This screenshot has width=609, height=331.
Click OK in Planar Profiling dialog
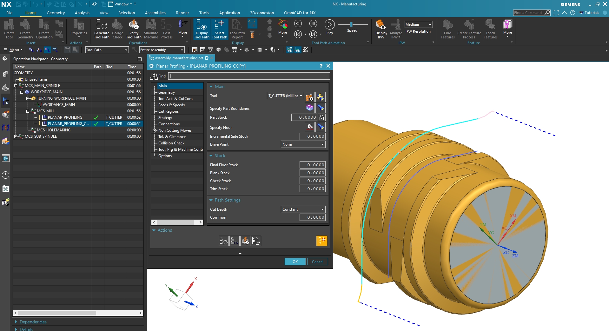[295, 262]
